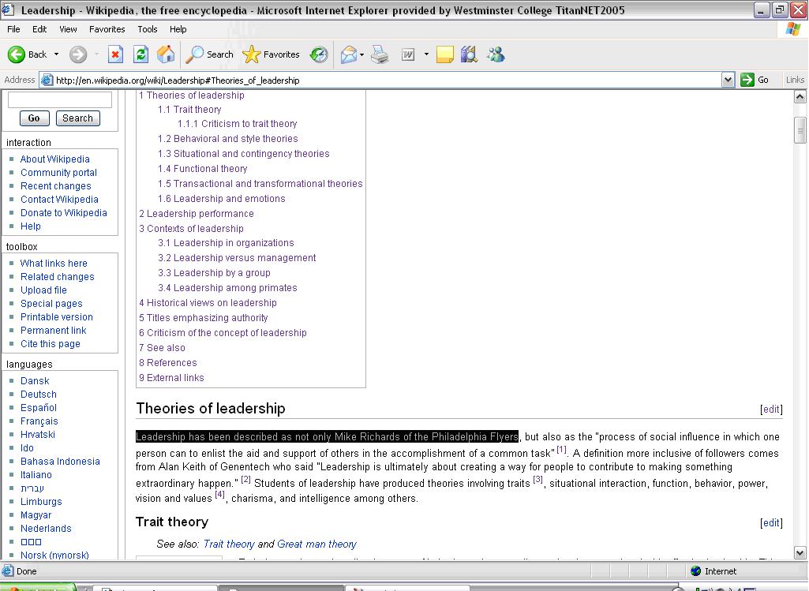Open the Edit with Word dropdown arrow
This screenshot has width=809, height=591.
(426, 54)
